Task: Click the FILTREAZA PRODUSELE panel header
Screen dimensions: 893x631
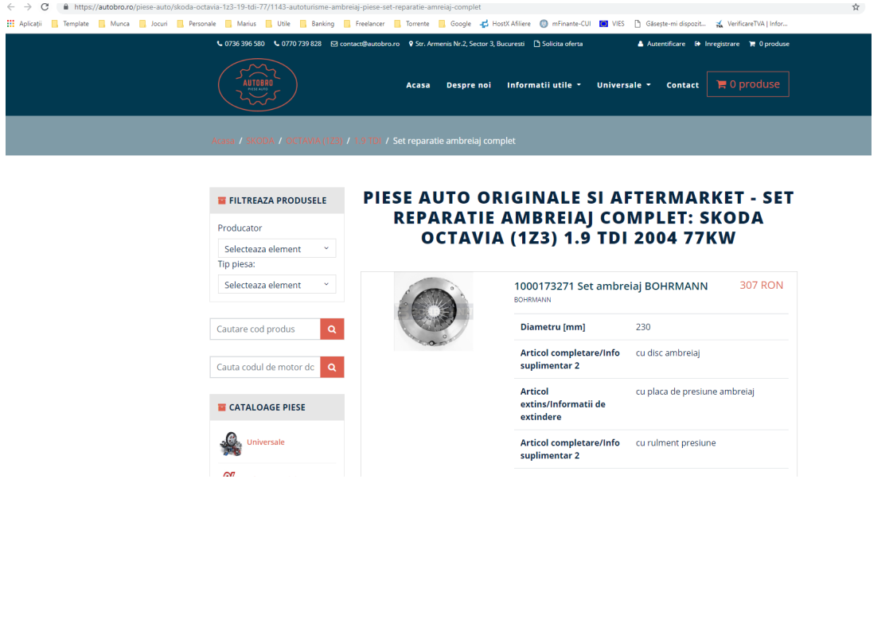Action: pyautogui.click(x=277, y=201)
